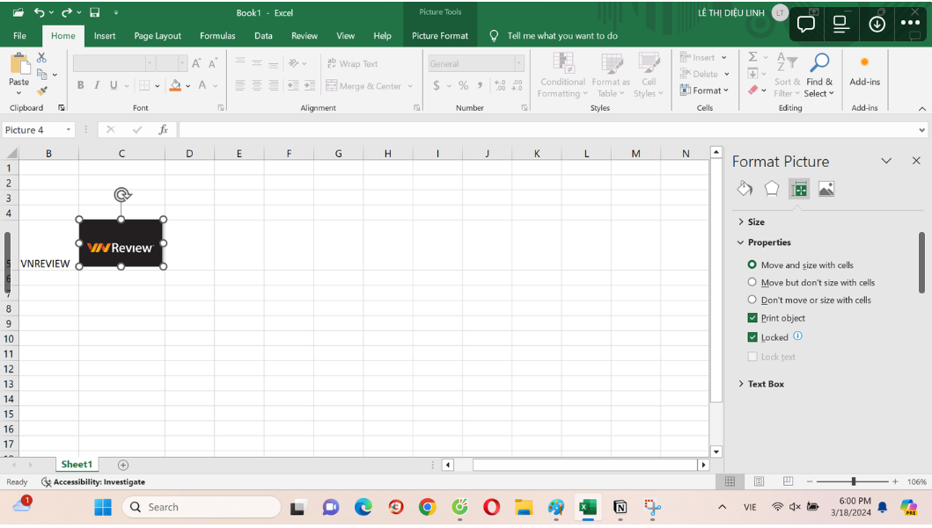932x528 pixels.
Task: Open the Name Box dropdown arrow
Action: click(x=69, y=130)
